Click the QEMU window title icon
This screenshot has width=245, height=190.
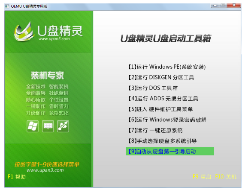7,6
